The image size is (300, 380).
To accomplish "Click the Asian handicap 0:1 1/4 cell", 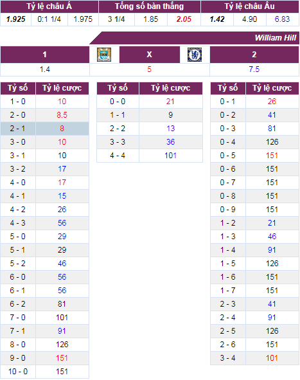I will tap(49, 19).
